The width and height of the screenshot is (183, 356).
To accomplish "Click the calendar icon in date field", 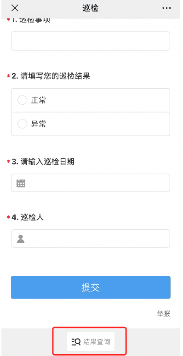I will click(x=21, y=183).
